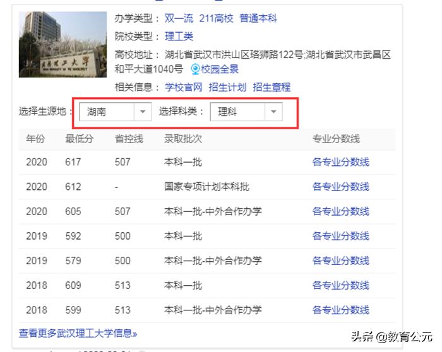Open the 招生章程 admission charter link

pyautogui.click(x=272, y=87)
